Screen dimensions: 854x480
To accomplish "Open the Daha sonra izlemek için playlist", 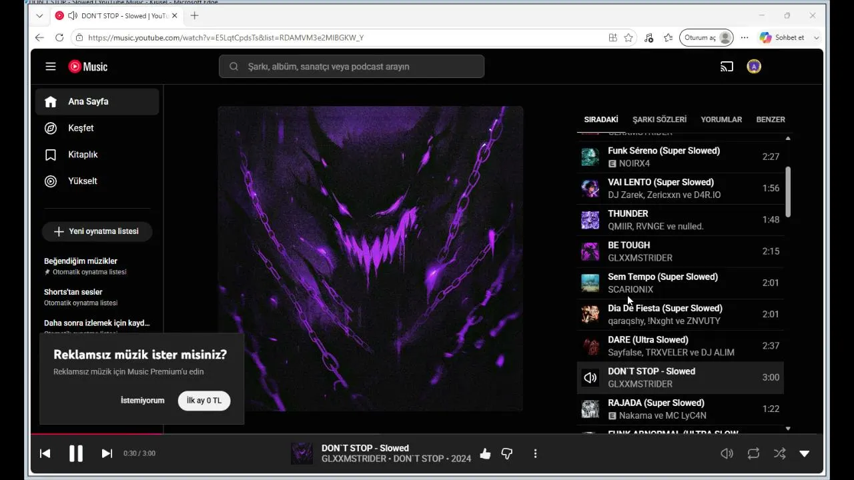I will (x=97, y=323).
